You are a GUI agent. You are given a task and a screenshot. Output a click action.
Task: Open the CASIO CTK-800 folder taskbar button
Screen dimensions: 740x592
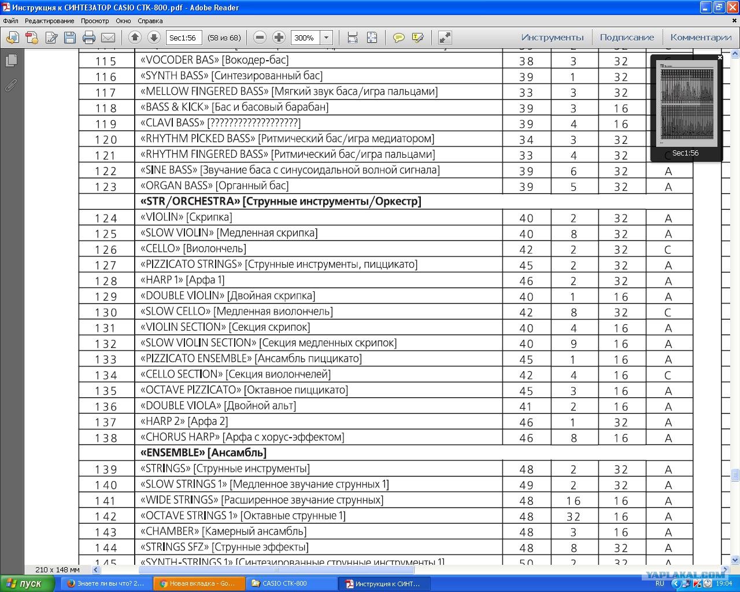[292, 583]
